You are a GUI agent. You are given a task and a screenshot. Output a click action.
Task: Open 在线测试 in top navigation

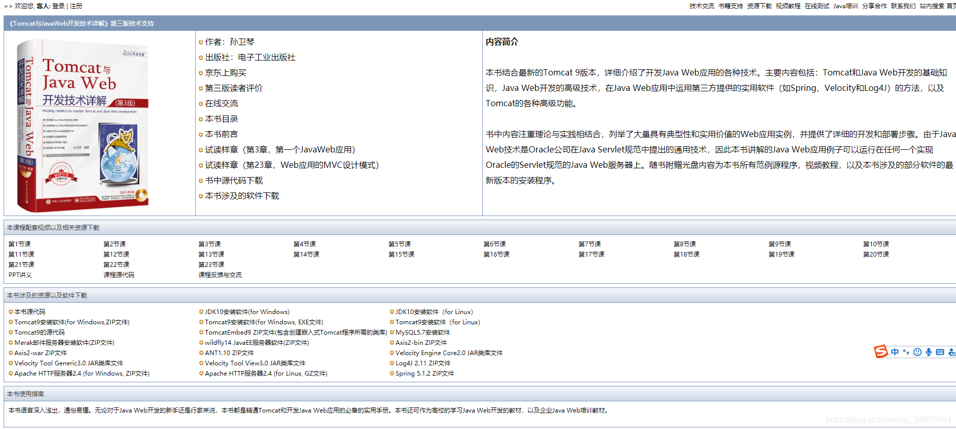(817, 6)
